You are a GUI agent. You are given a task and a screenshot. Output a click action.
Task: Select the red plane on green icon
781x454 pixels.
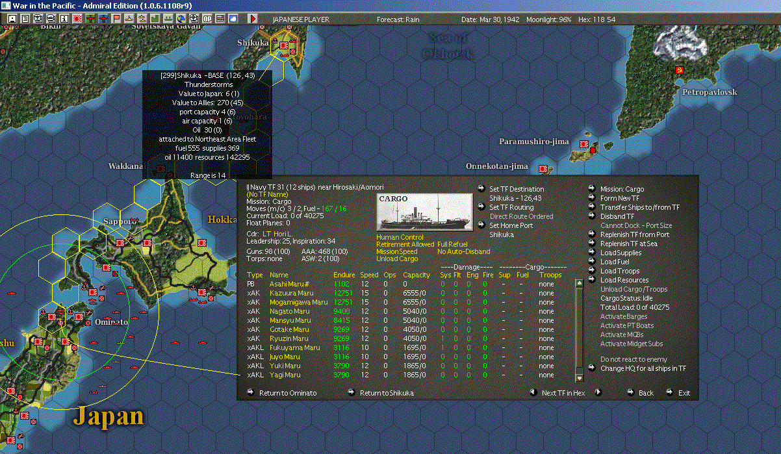(90, 19)
